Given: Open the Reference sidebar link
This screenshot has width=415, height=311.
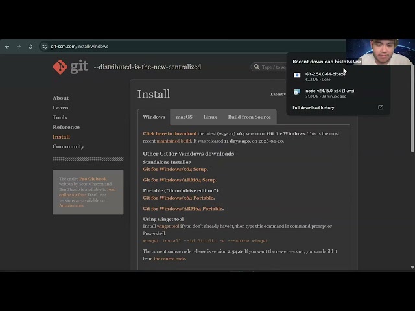Looking at the screenshot, I should 66,127.
